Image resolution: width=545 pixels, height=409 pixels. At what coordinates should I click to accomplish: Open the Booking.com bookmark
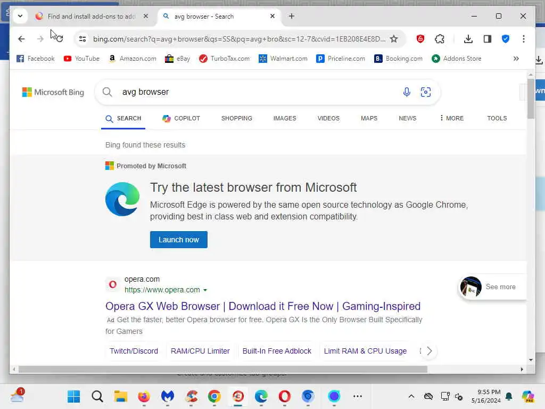tap(398, 59)
